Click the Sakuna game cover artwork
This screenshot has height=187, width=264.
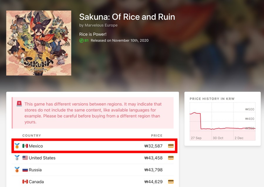(x=39, y=43)
